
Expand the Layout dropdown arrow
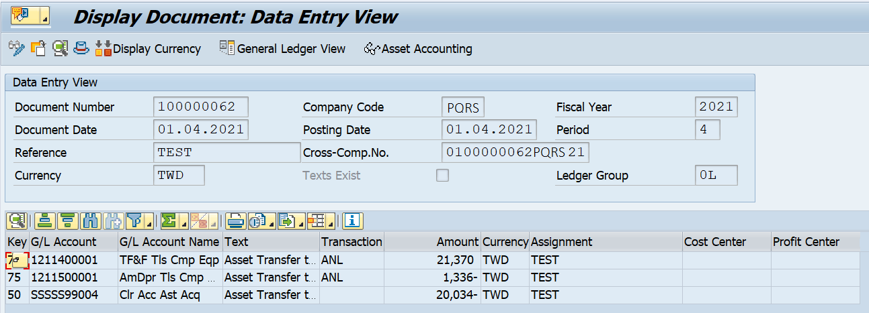click(x=331, y=221)
